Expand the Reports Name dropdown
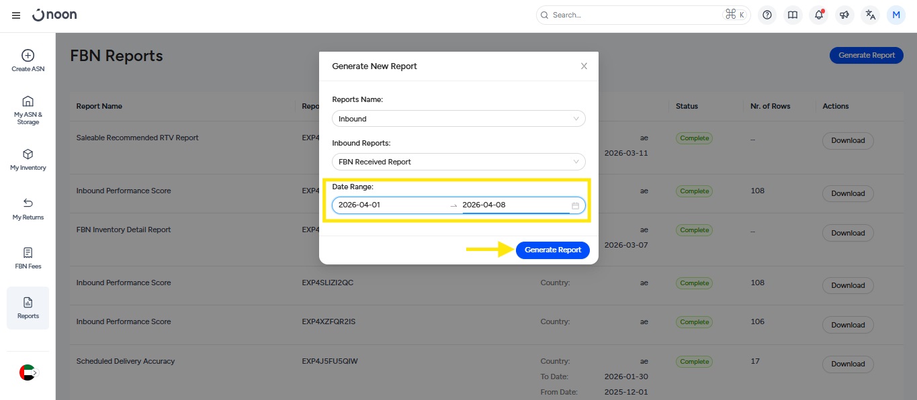The height and width of the screenshot is (400, 917). click(458, 119)
